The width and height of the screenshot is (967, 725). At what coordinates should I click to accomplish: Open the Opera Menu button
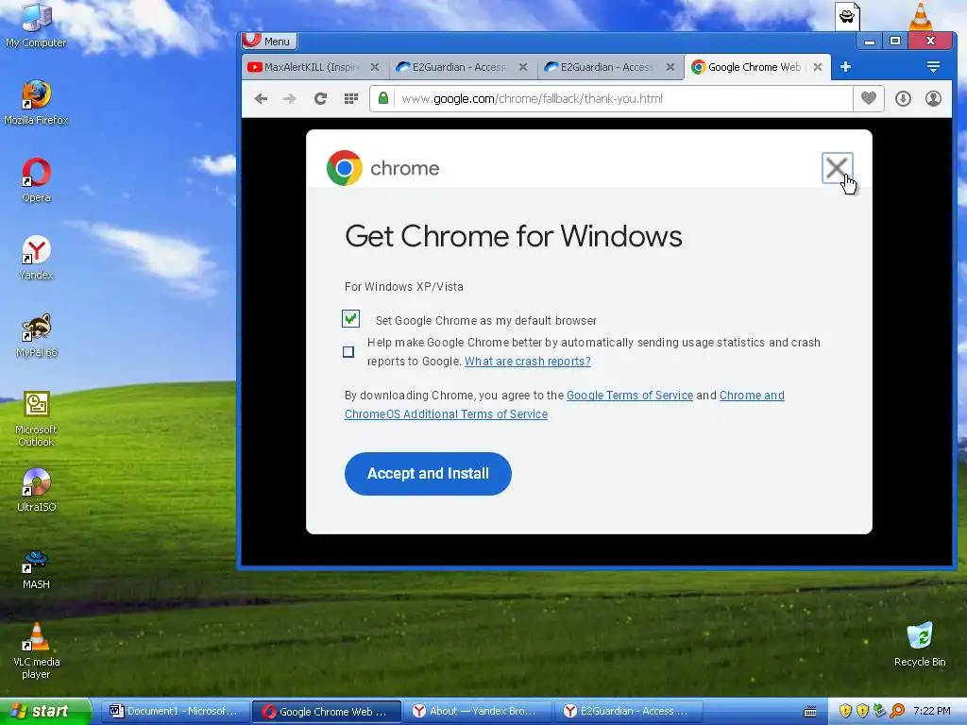pos(269,41)
